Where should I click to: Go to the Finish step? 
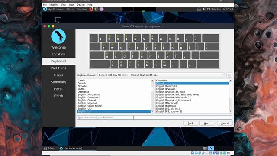tap(58, 96)
